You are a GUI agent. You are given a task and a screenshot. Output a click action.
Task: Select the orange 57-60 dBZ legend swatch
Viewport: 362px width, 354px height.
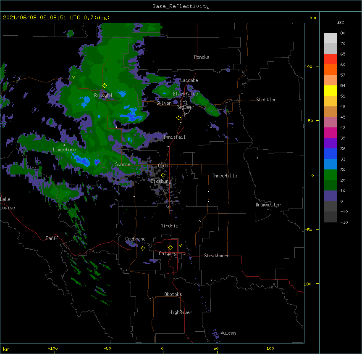[x=330, y=69]
